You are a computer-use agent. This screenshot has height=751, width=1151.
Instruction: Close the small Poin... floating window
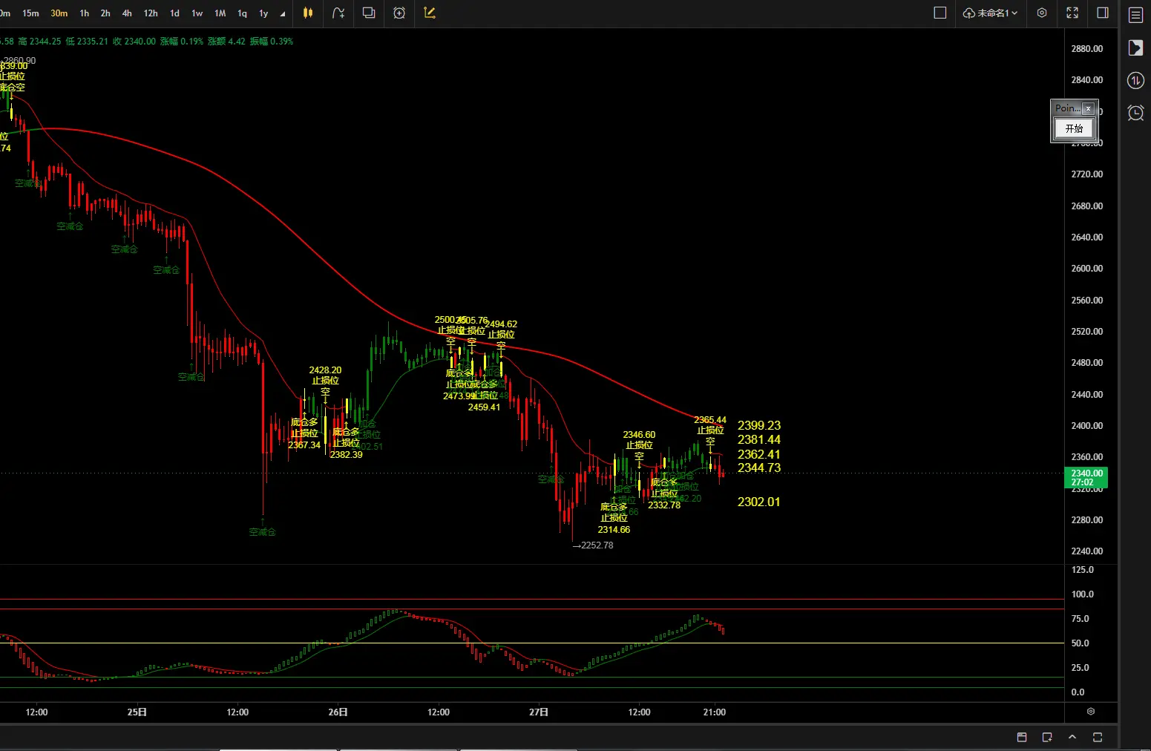1089,108
